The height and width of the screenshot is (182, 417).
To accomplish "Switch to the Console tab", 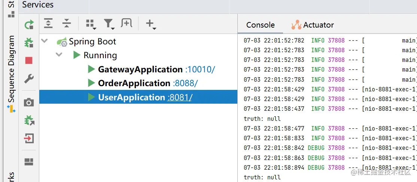I will point(261,25).
